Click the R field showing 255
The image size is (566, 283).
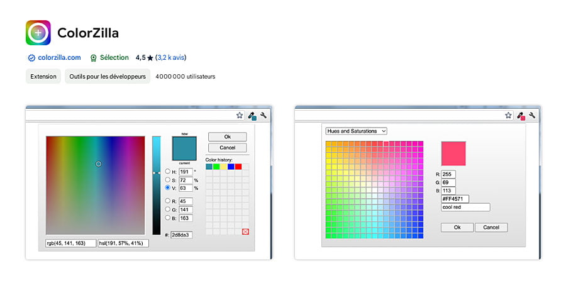(448, 174)
